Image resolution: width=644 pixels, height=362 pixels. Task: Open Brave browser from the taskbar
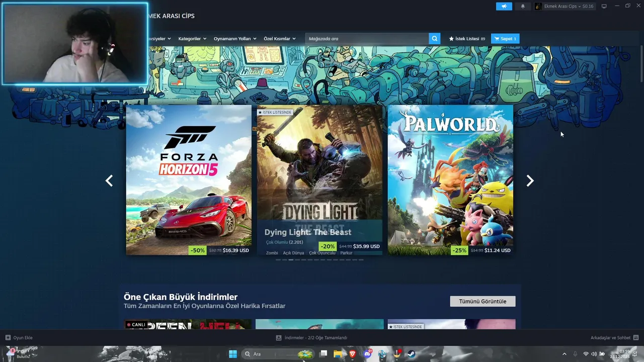click(353, 354)
